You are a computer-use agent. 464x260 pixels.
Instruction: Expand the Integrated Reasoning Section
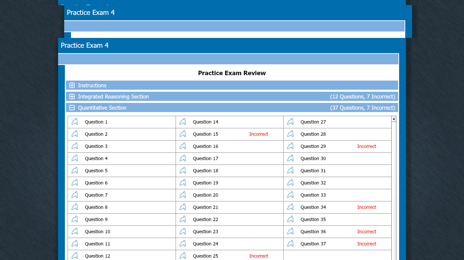click(72, 96)
